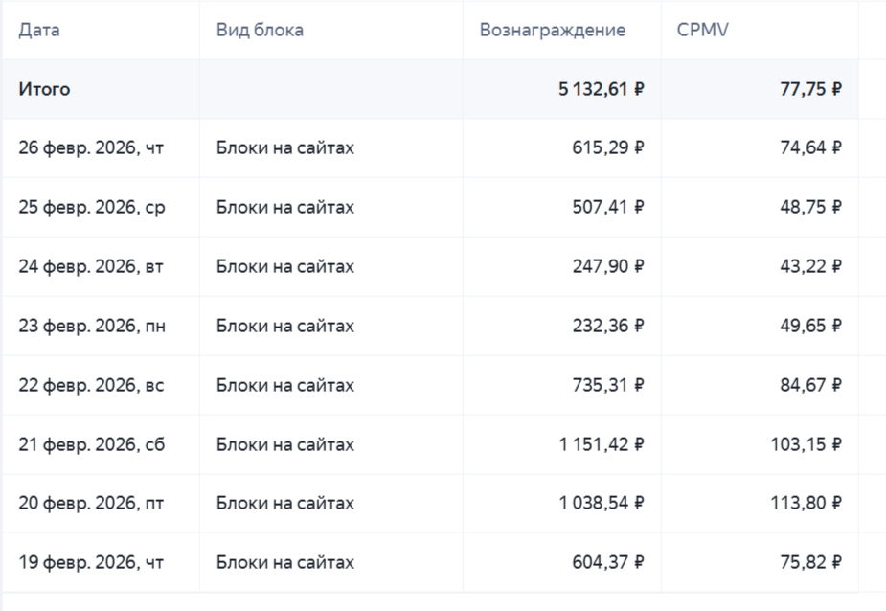Sort by the Вознаграждение column header
The width and height of the screenshot is (886, 611).
click(x=552, y=30)
